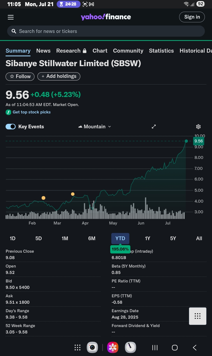Tap the 52 Week Range 3.05 - 9.58
This screenshot has height=356, width=212.
pyautogui.click(x=17, y=332)
